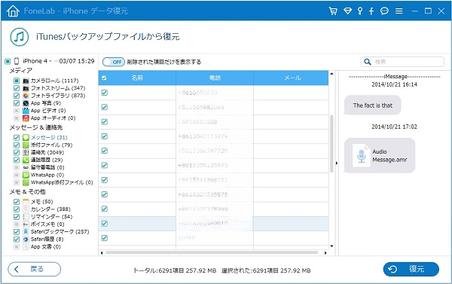The height and width of the screenshot is (284, 452).
Task: Click the horizontal scroll right arrow
Action: pyautogui.click(x=325, y=253)
